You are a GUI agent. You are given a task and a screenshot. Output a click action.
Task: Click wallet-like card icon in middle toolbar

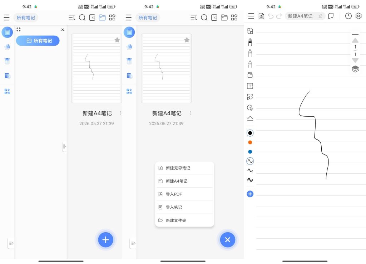point(214,17)
